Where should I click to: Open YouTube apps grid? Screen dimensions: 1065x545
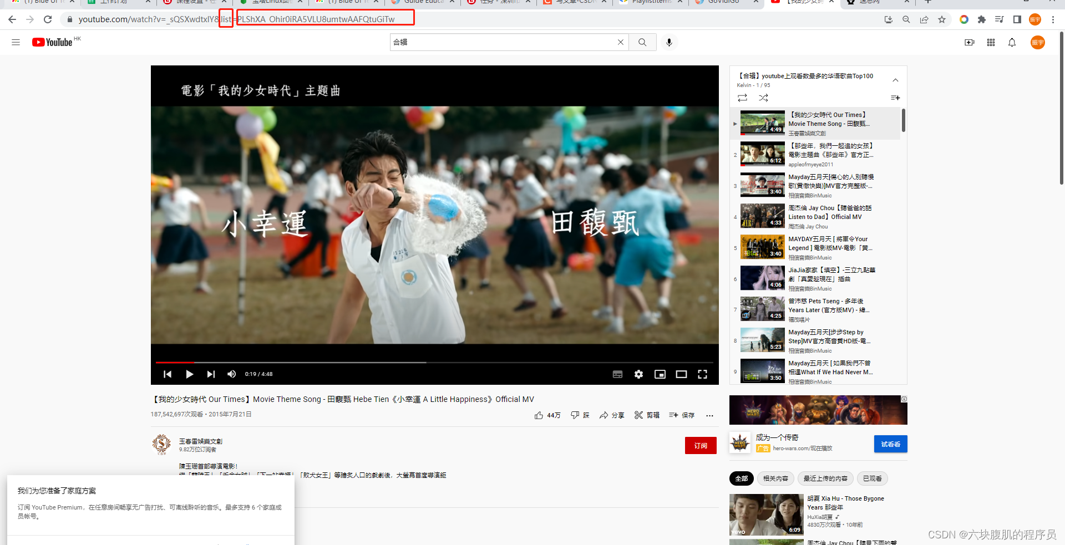point(991,42)
